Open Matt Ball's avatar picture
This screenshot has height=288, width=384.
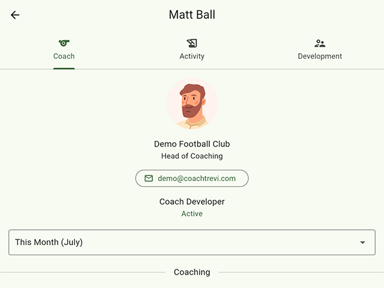[192, 104]
